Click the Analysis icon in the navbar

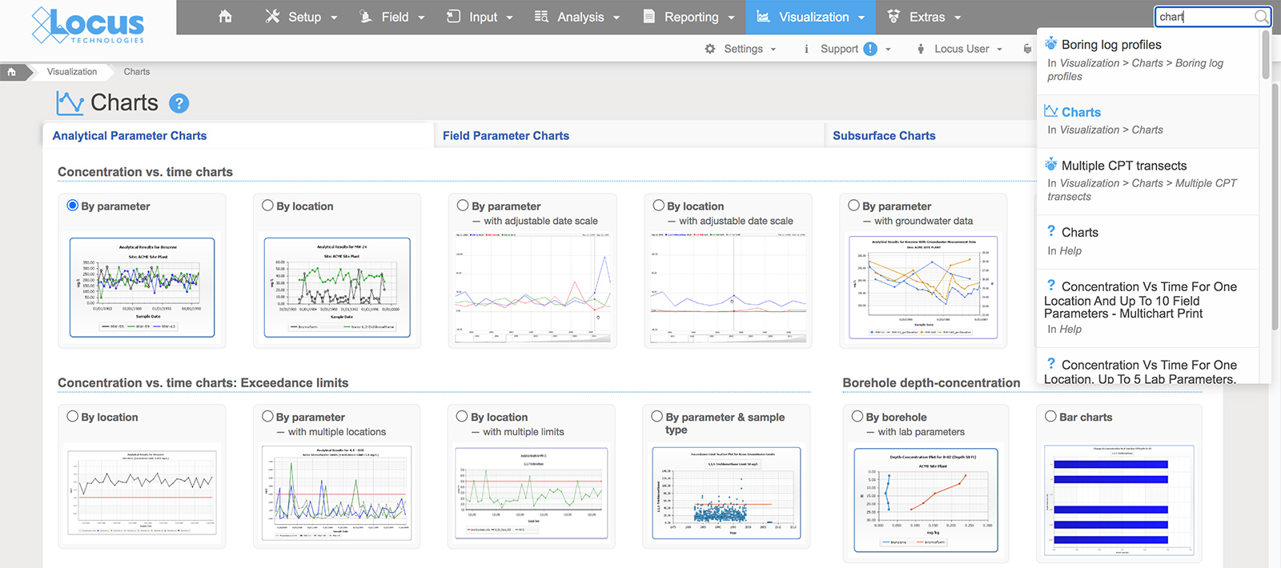coord(541,17)
